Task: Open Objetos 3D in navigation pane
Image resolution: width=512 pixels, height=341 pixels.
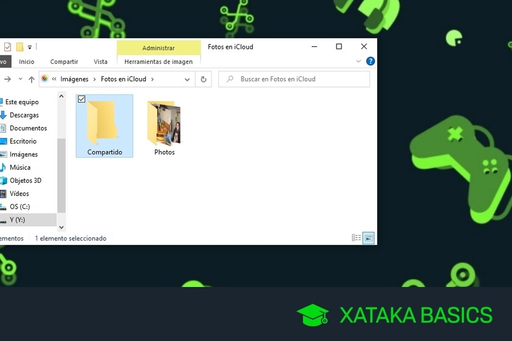Action: tap(26, 180)
